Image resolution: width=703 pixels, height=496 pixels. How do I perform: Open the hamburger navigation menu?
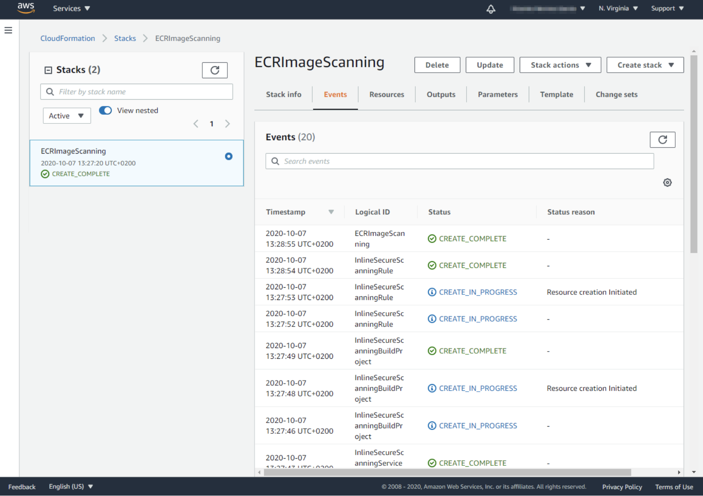pos(8,30)
